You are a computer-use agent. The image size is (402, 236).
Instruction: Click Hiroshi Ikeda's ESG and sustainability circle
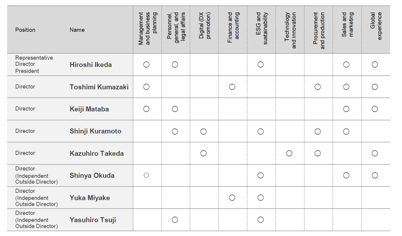click(x=261, y=65)
